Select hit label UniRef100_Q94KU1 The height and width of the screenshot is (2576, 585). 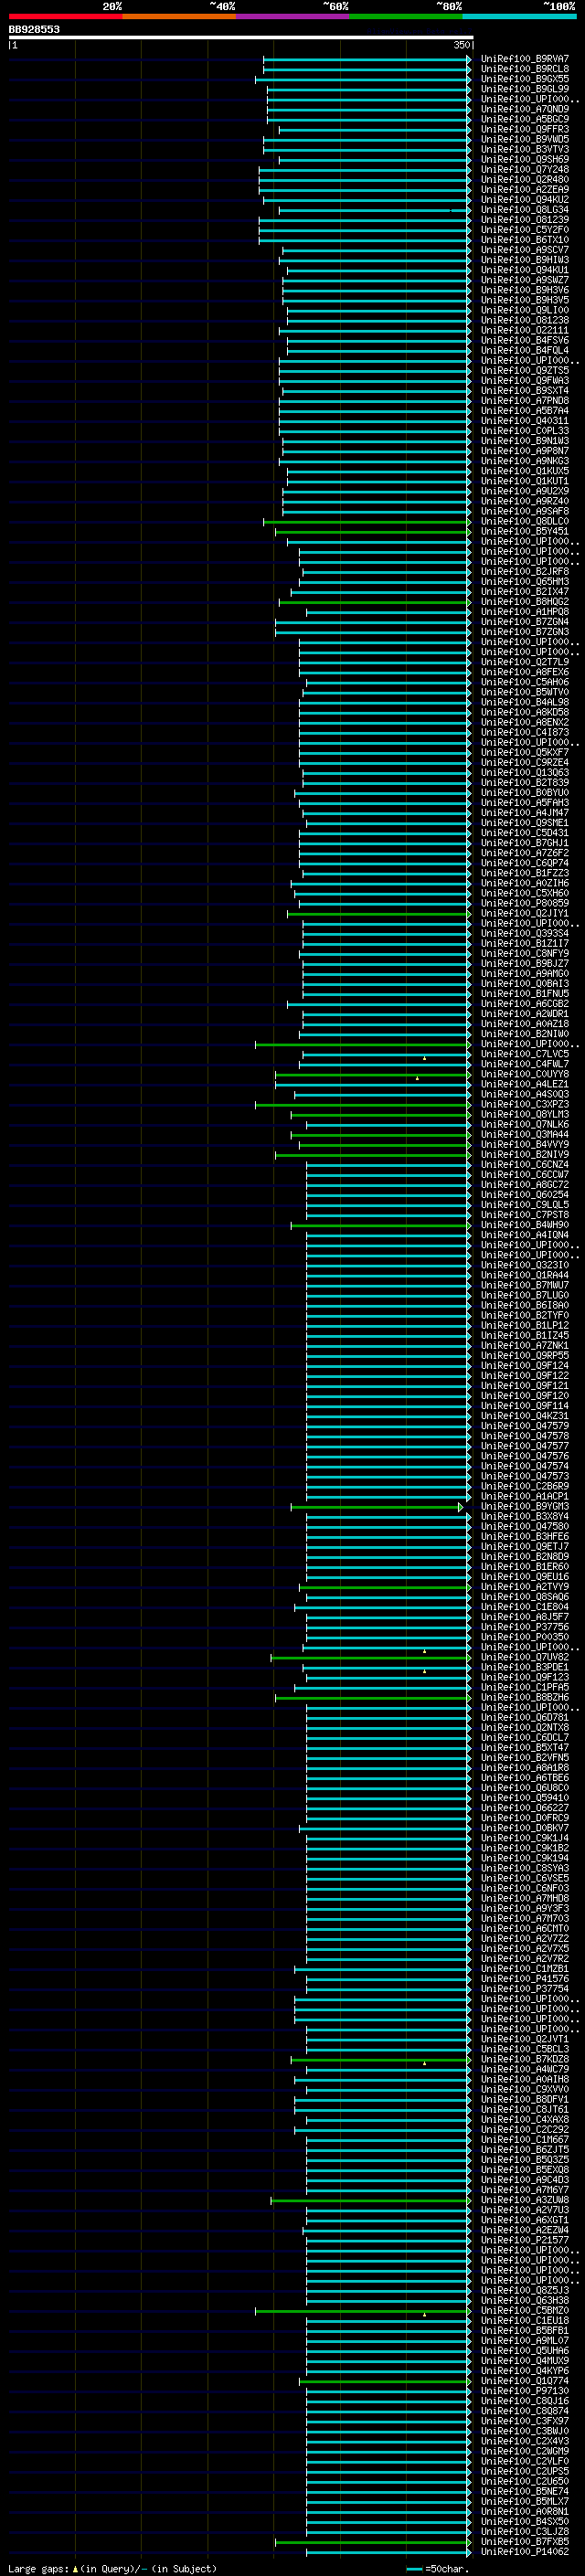(525, 270)
